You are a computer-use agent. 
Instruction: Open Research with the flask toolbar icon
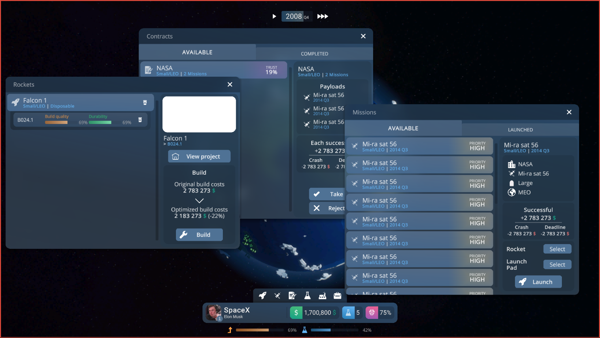307,295
